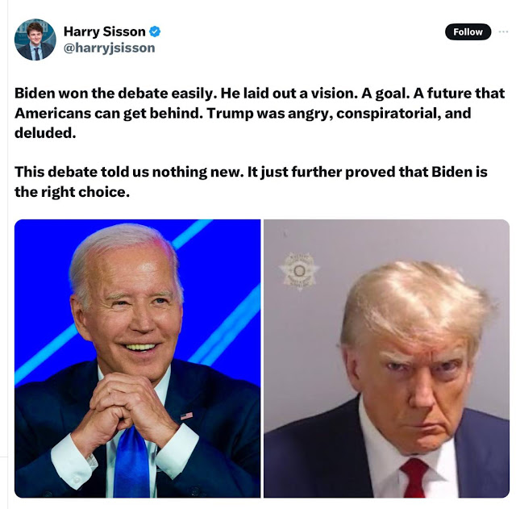The height and width of the screenshot is (509, 516).
Task: Click the flag lapel pin in left photo
Action: [x=186, y=415]
